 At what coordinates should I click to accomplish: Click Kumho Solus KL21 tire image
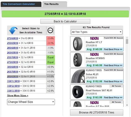(x=78, y=76)
